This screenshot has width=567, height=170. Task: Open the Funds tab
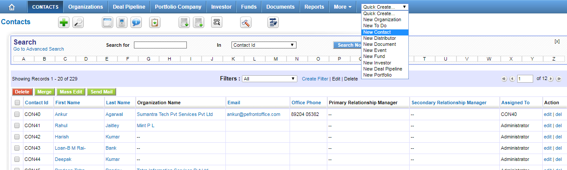tap(249, 7)
